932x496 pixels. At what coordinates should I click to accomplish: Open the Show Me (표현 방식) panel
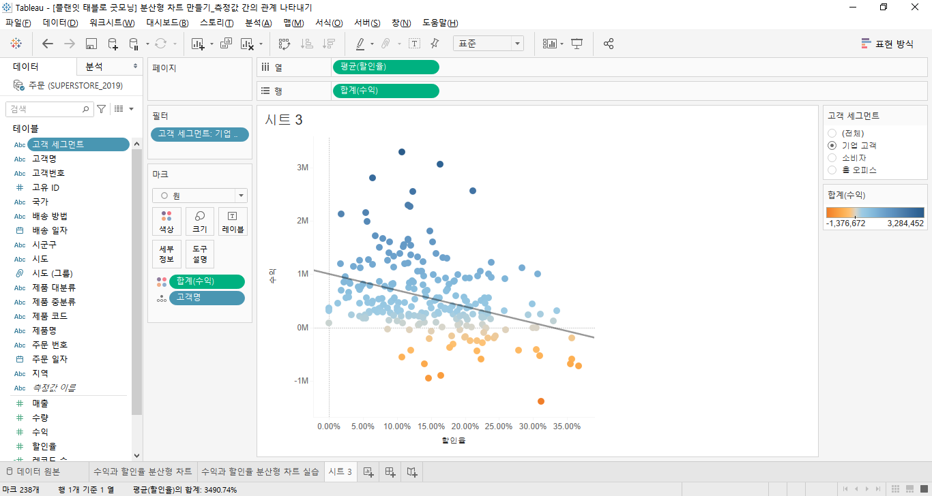click(887, 44)
